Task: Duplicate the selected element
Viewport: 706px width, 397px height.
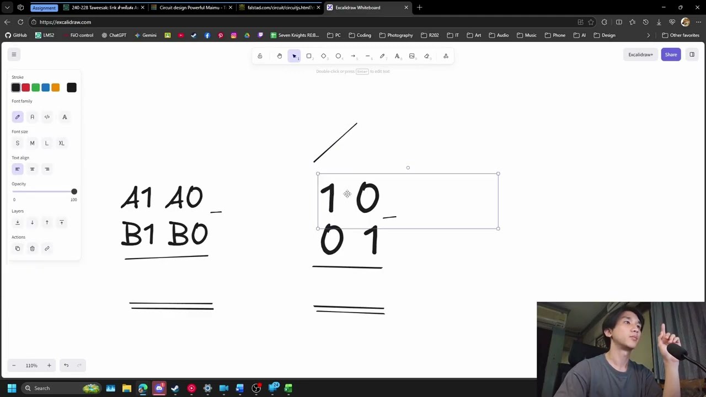Action: coord(17,249)
